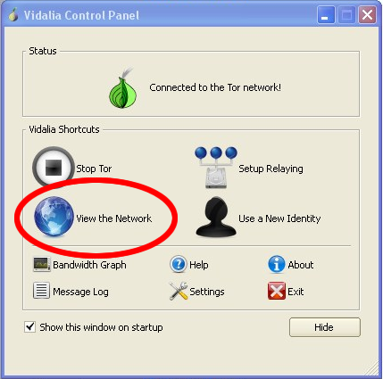Open the Bandwidth Graph monitor icon

coord(41,265)
